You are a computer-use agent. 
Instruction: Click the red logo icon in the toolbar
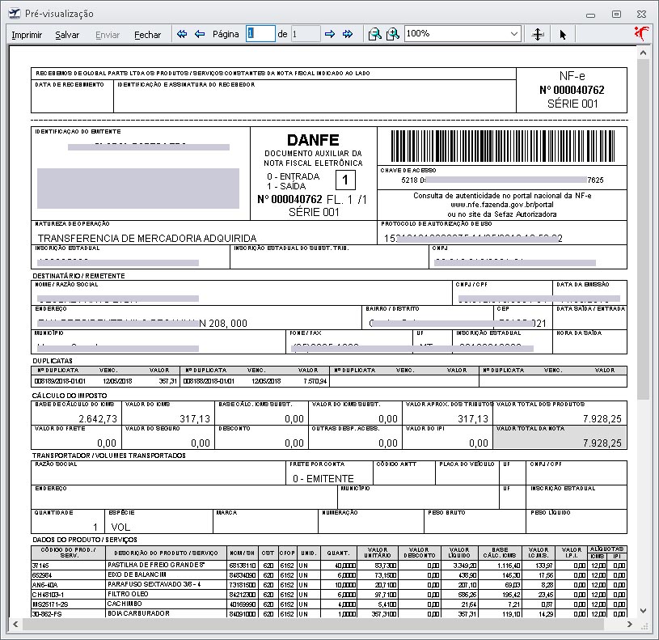point(641,33)
